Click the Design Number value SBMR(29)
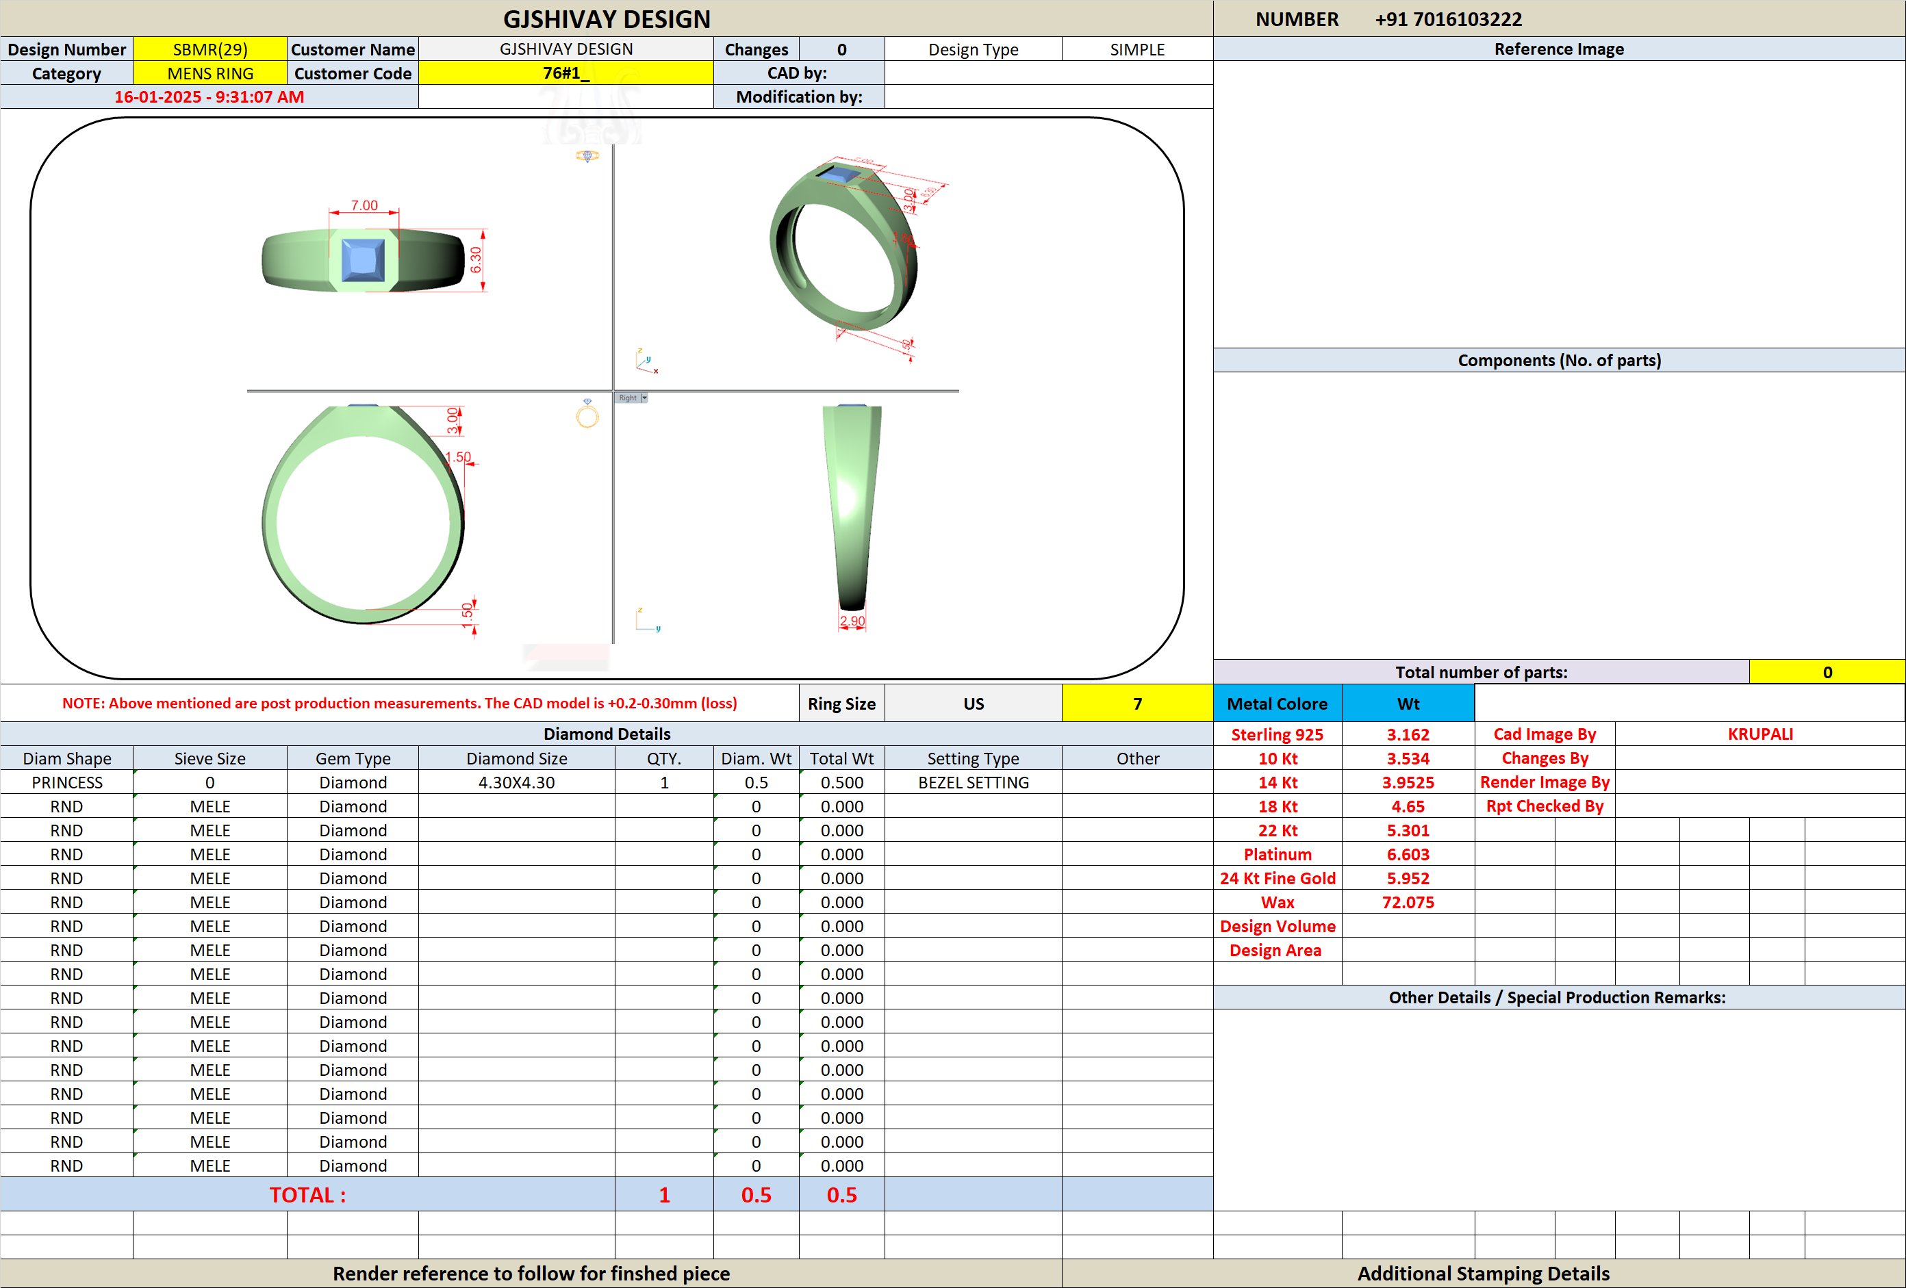Viewport: 1906px width, 1288px height. click(210, 49)
